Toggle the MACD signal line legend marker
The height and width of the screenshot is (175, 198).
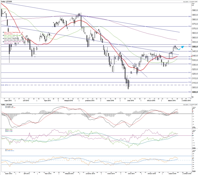click(6, 107)
